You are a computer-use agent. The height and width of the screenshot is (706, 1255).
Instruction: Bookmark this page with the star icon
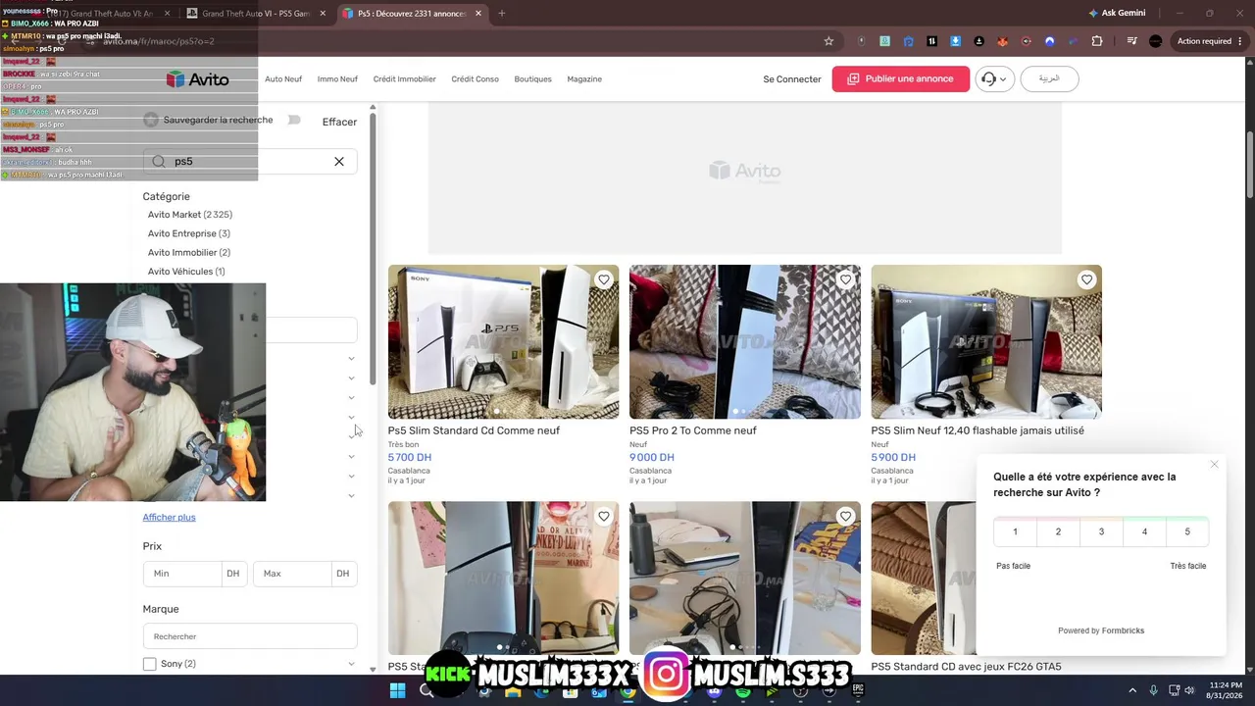click(828, 41)
